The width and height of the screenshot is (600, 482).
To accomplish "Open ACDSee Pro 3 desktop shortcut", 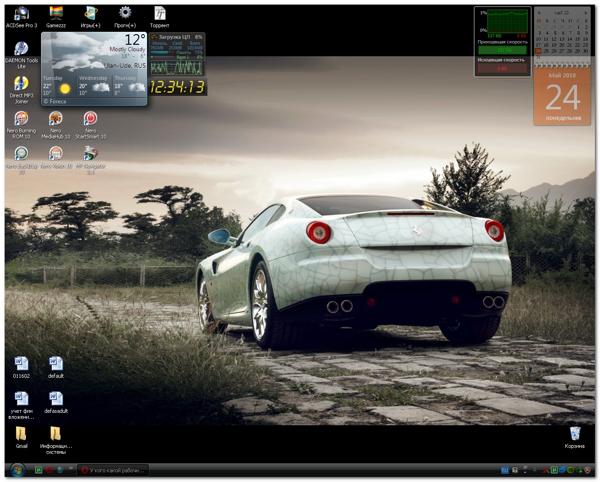I will click(x=21, y=14).
